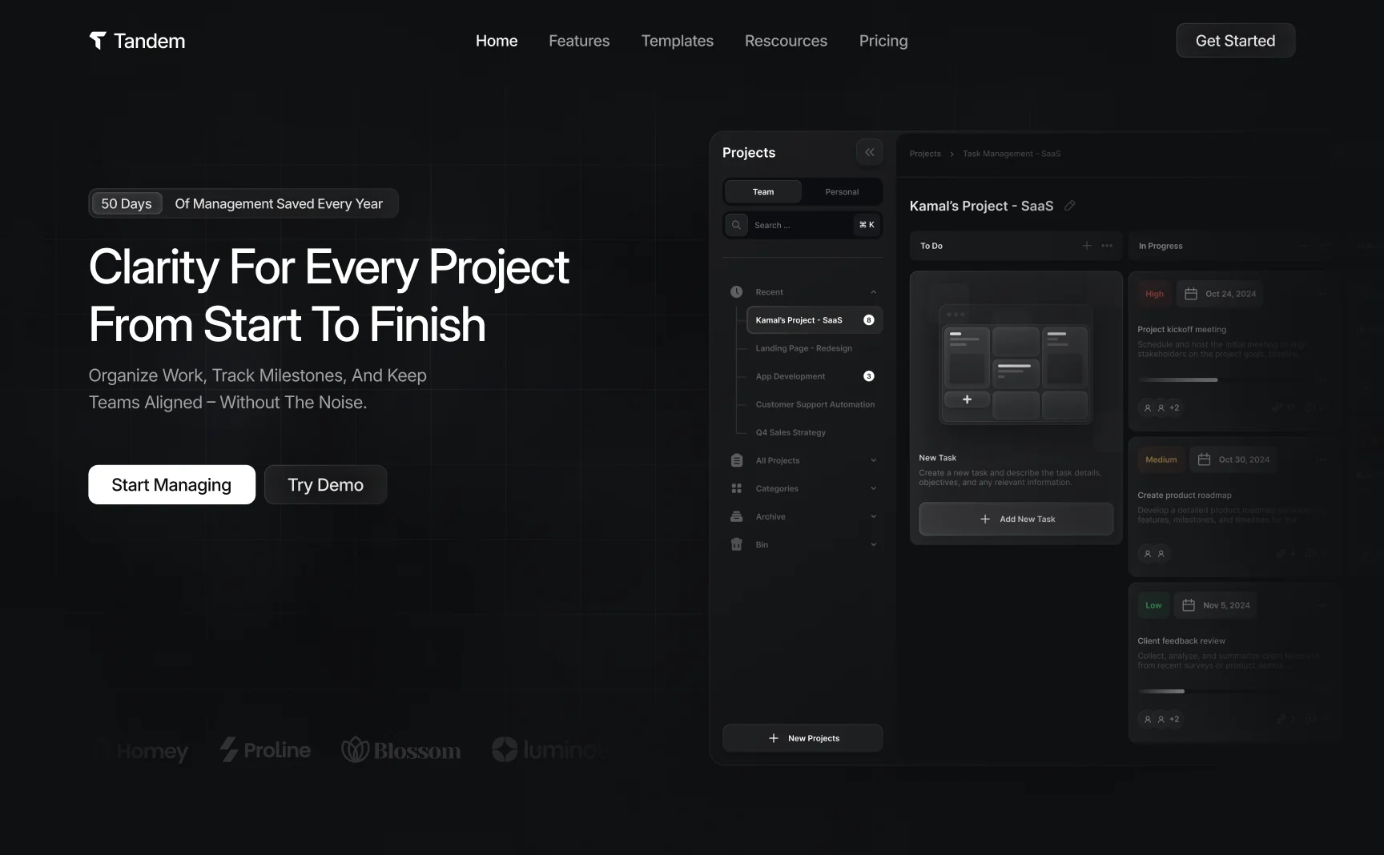Click the Categories grid icon in the sidebar
The image size is (1384, 855).
tap(737, 488)
